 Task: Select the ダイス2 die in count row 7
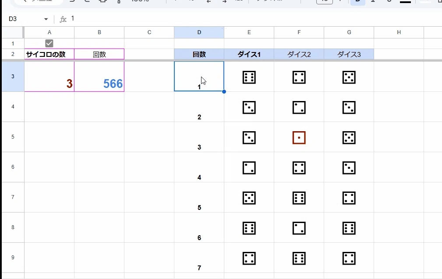[299, 258]
